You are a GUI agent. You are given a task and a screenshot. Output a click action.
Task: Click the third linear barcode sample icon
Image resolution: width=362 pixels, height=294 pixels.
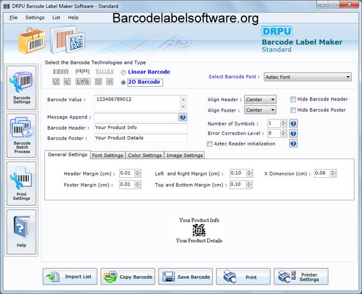105,72
